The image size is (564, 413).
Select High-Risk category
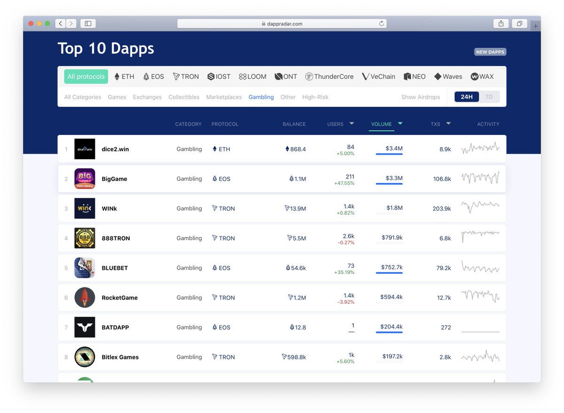tap(315, 97)
